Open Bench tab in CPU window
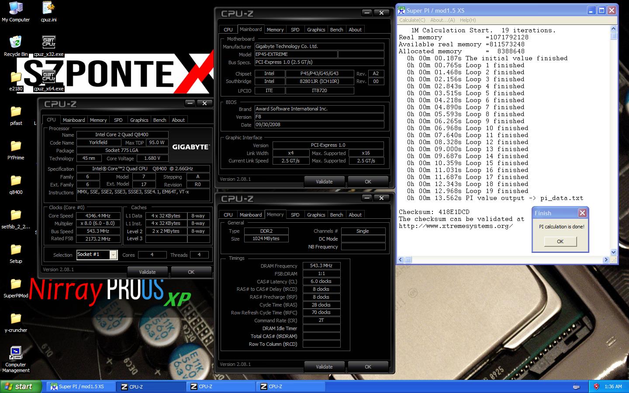This screenshot has width=629, height=393. (x=159, y=120)
